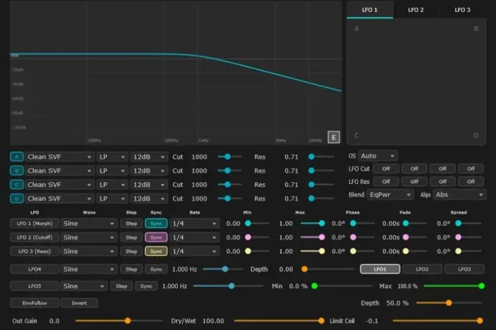Viewport: 496px width, 330px height.
Task: Toggle filter B enable button
Action: click(17, 171)
